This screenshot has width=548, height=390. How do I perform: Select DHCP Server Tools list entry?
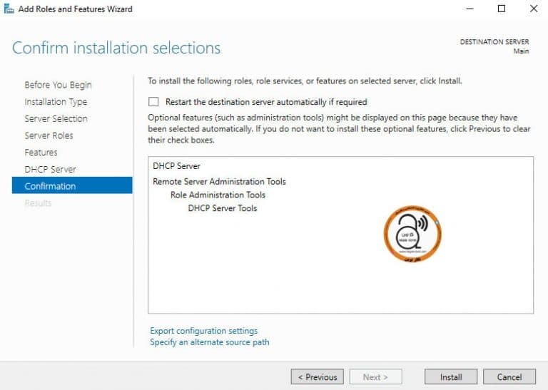[x=223, y=208]
